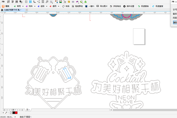
Task: Click the small squares arrangement icon
Action: (x=47, y=2)
